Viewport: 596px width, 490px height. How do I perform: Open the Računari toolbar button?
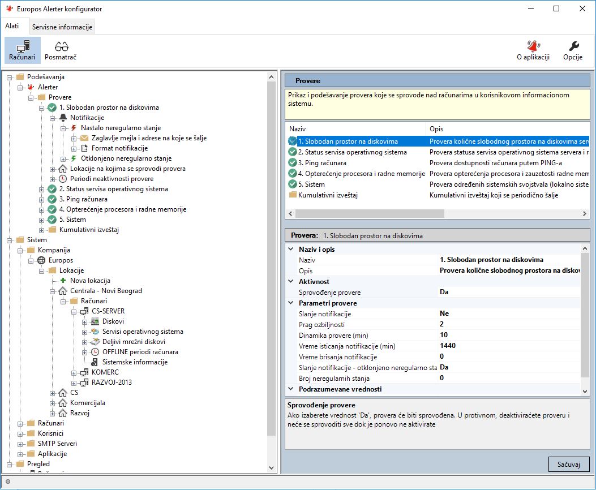[x=23, y=50]
